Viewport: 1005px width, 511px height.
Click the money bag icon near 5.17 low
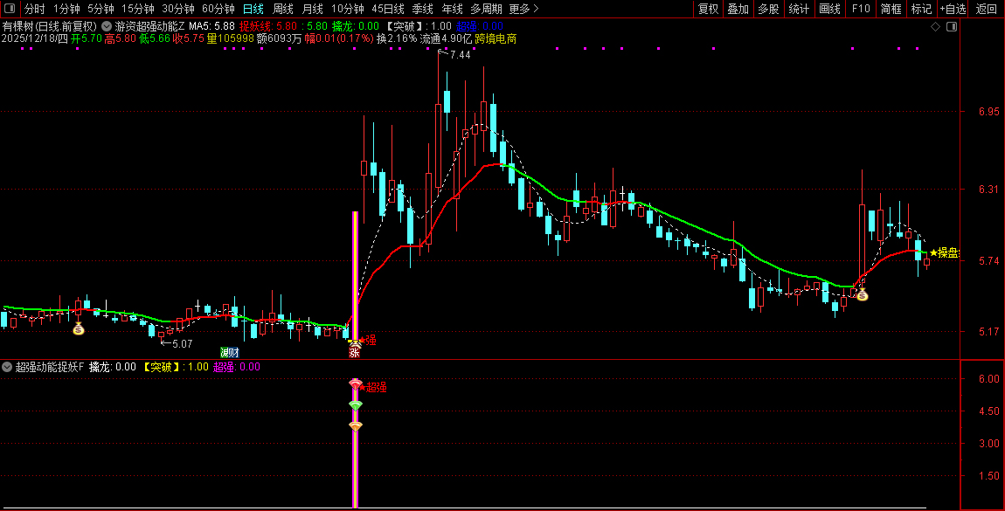(x=78, y=329)
